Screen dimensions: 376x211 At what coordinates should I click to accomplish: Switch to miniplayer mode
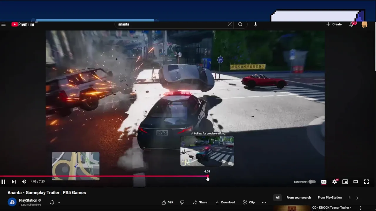(x=345, y=182)
